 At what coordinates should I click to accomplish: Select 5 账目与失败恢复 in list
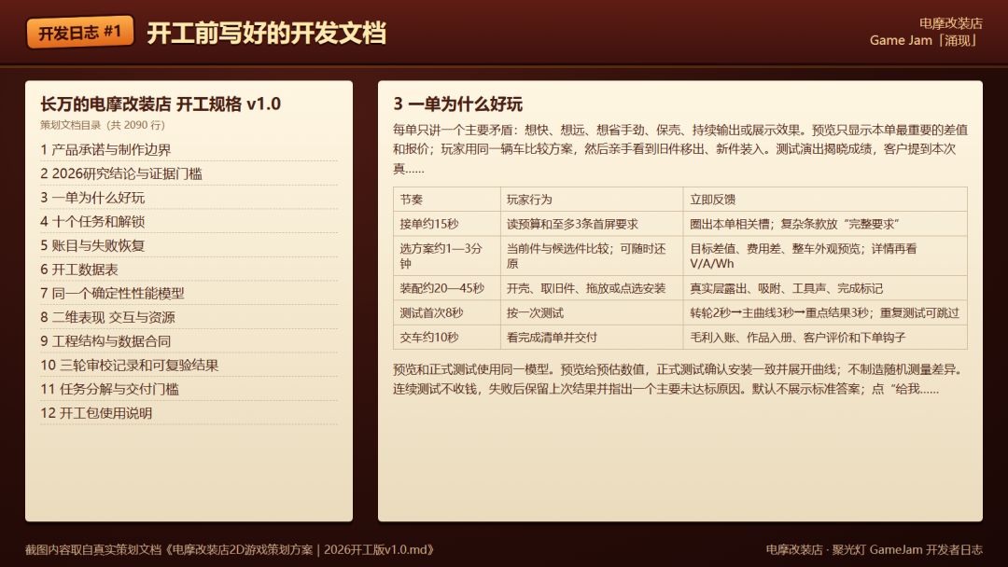[x=189, y=245]
